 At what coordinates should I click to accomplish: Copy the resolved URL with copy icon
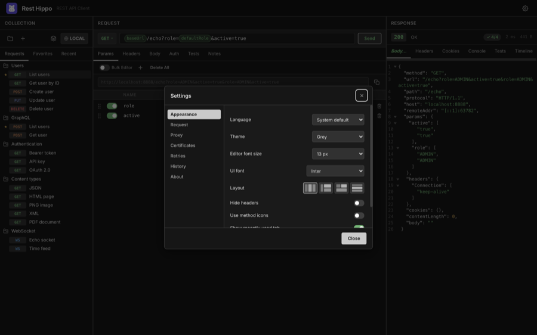pos(376,82)
